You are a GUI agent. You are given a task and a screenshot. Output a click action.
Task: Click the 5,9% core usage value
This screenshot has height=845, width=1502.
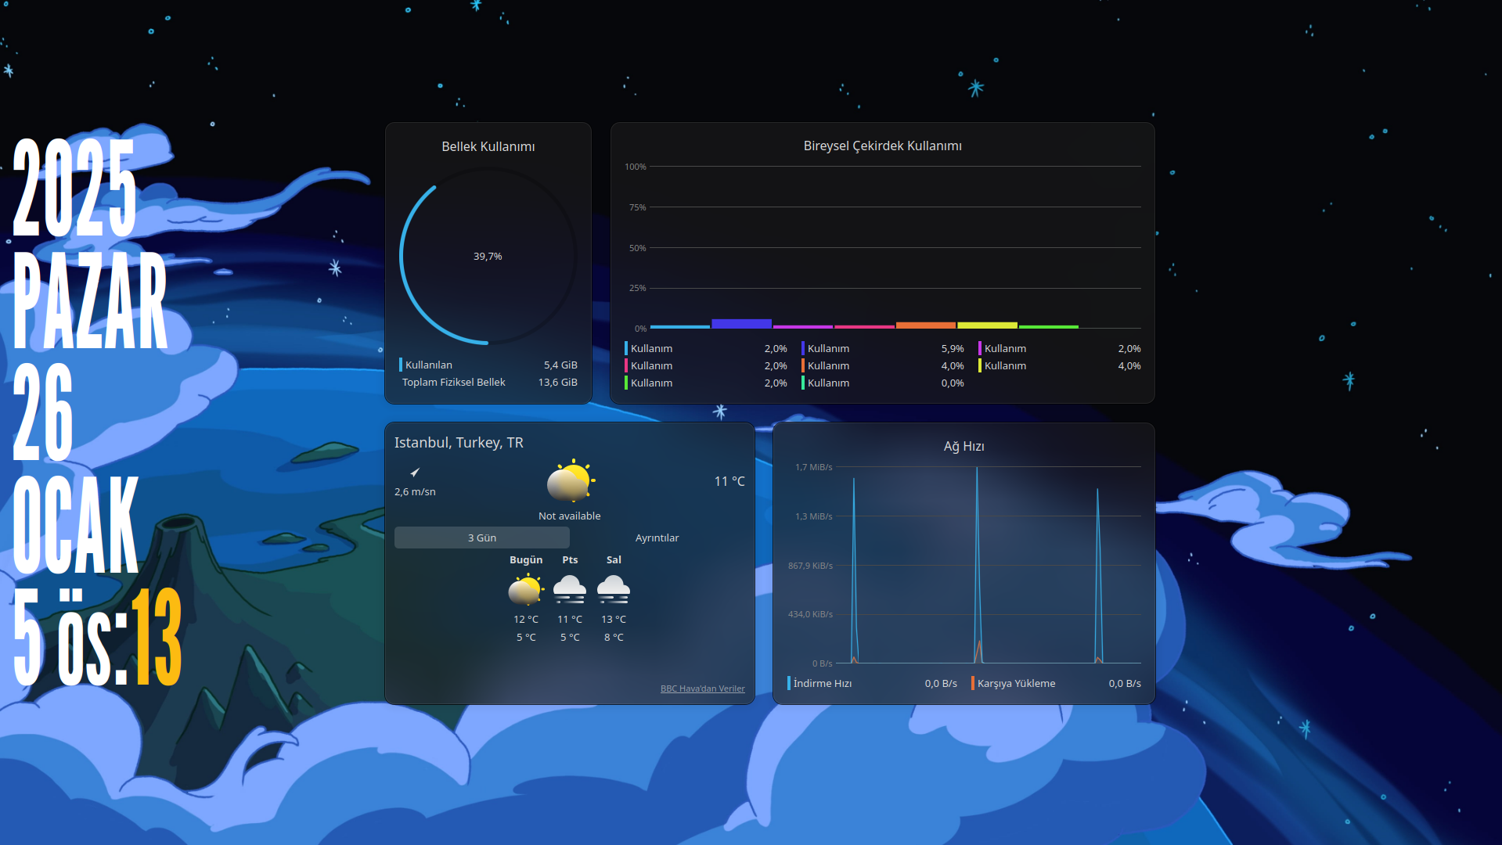[x=953, y=348]
